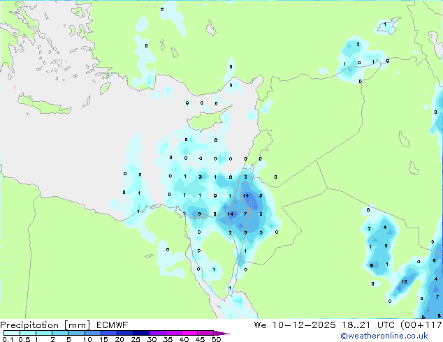Click legend tick label '45'
The height and width of the screenshot is (342, 443).
(x=200, y=339)
